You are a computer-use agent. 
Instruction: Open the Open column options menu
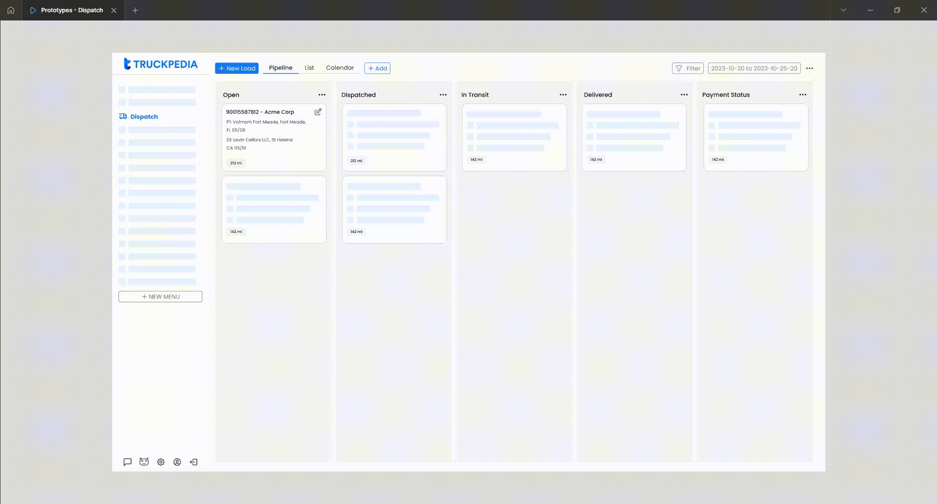(x=322, y=95)
